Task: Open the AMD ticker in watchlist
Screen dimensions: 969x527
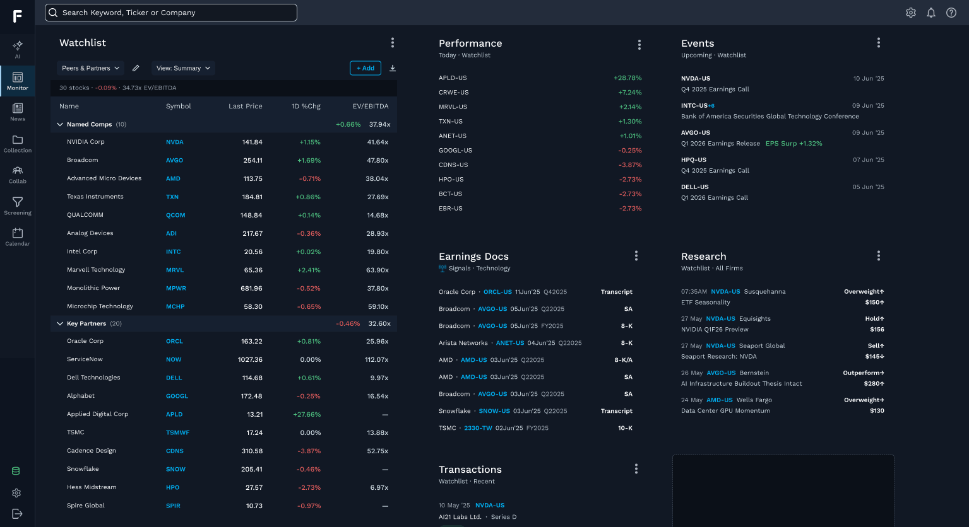Action: coord(173,179)
